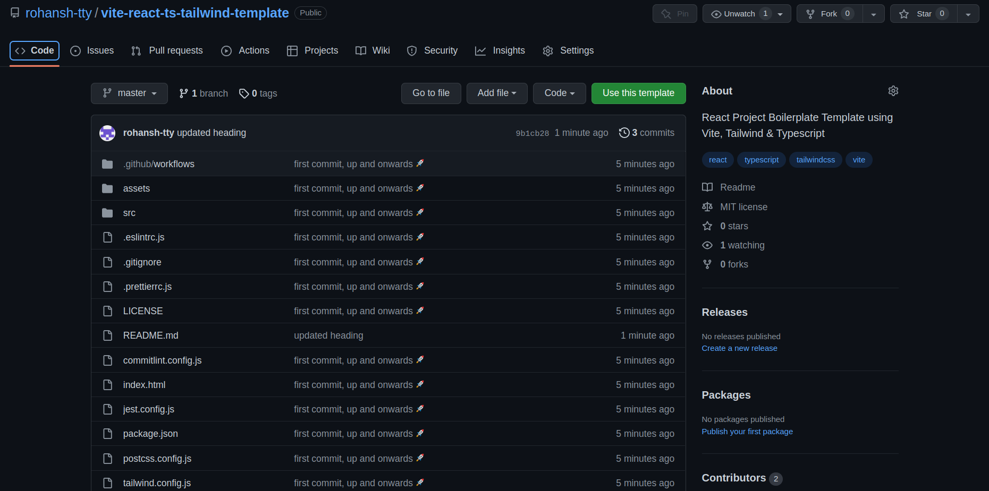
Task: Open the updated heading commit message in header
Action: click(211, 133)
